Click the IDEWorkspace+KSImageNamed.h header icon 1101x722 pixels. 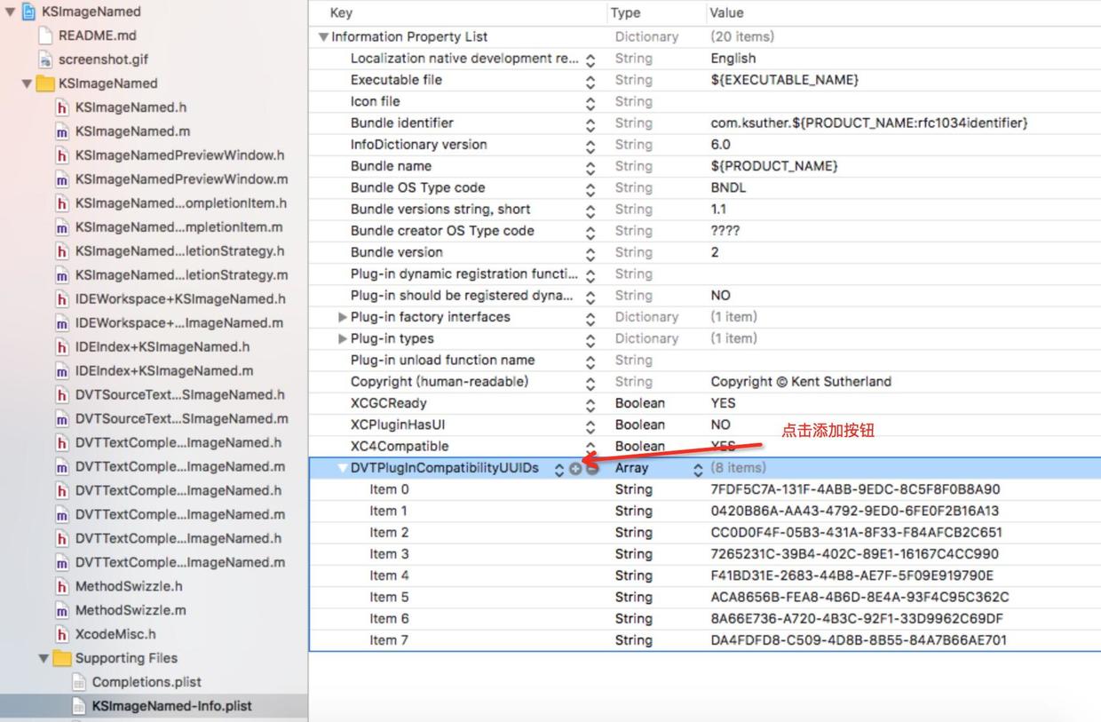click(61, 299)
